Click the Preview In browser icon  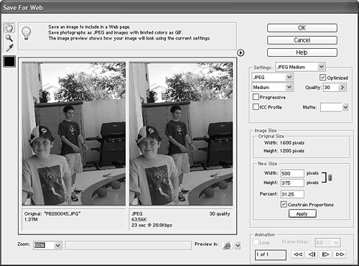227,245
